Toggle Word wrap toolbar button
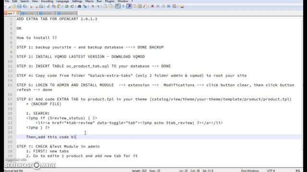The image size is (307, 172). 118,6
